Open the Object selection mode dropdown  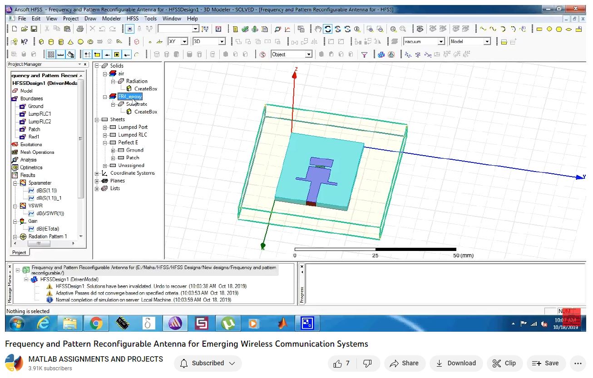click(292, 54)
